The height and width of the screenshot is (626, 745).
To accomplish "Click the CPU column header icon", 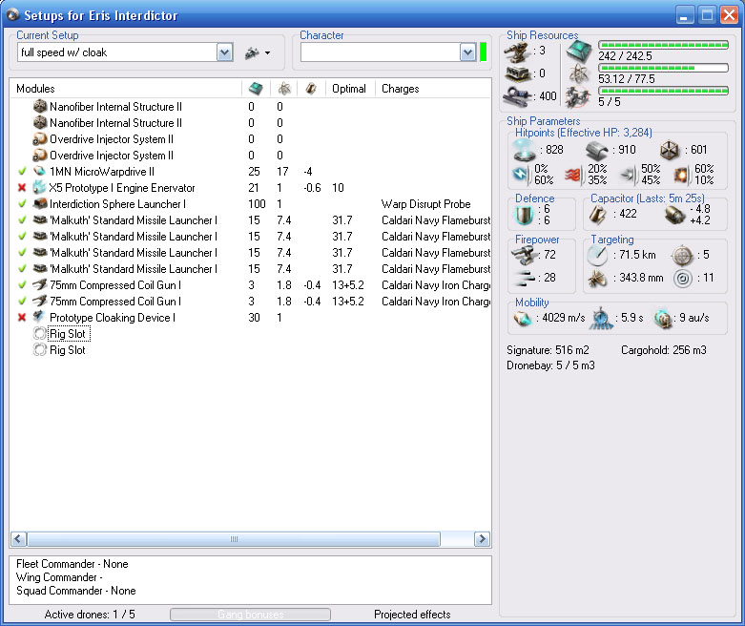I will pos(256,89).
